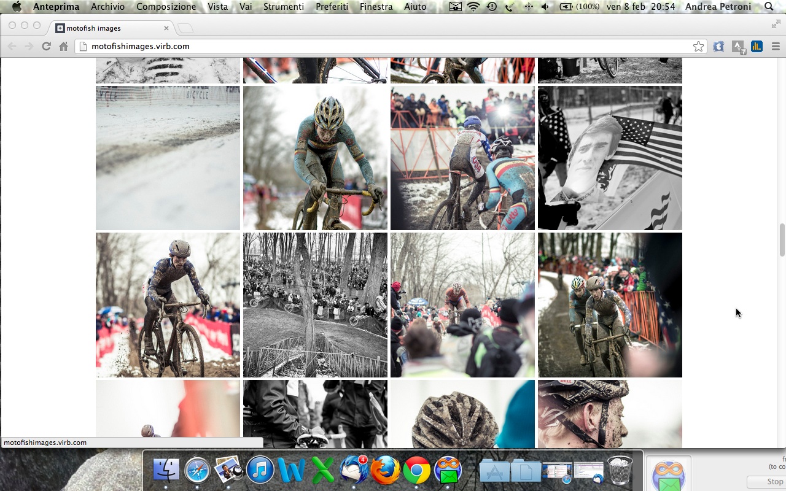Click the Home button in Chrome toolbar
Screen dimensions: 786x491
pyautogui.click(x=63, y=47)
